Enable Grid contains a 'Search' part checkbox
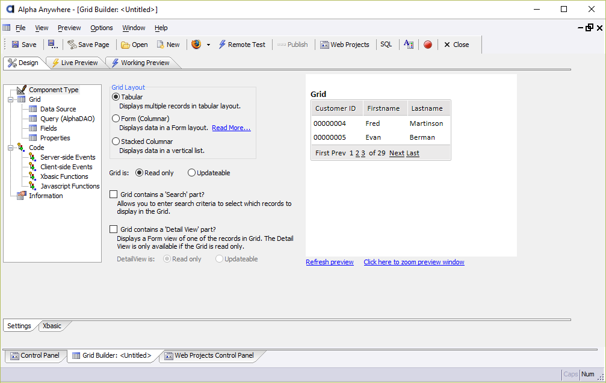 click(x=113, y=194)
